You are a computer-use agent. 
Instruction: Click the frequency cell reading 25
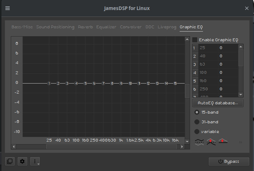tap(208, 48)
